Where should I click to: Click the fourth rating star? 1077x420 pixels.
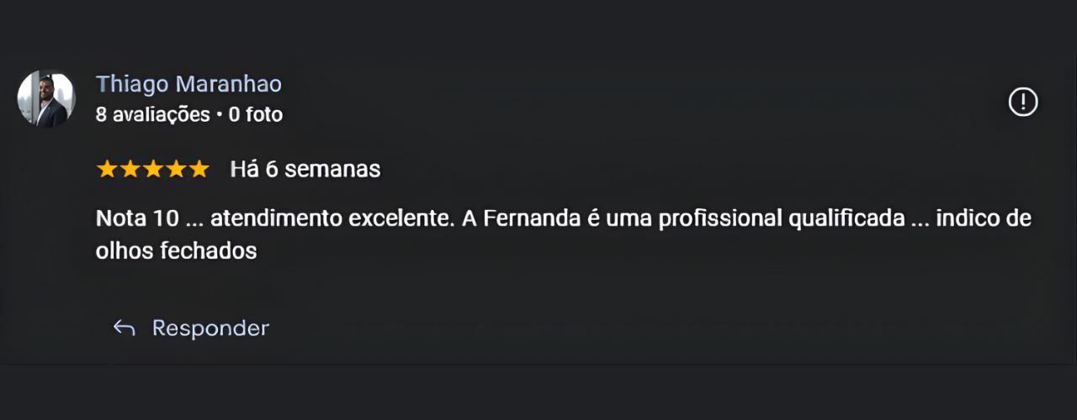pyautogui.click(x=175, y=170)
